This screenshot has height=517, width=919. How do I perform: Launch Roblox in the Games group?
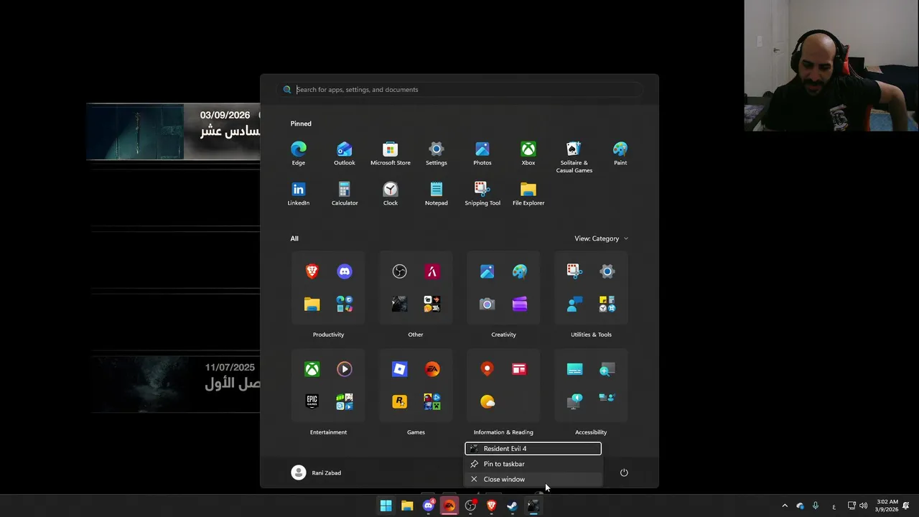(400, 369)
